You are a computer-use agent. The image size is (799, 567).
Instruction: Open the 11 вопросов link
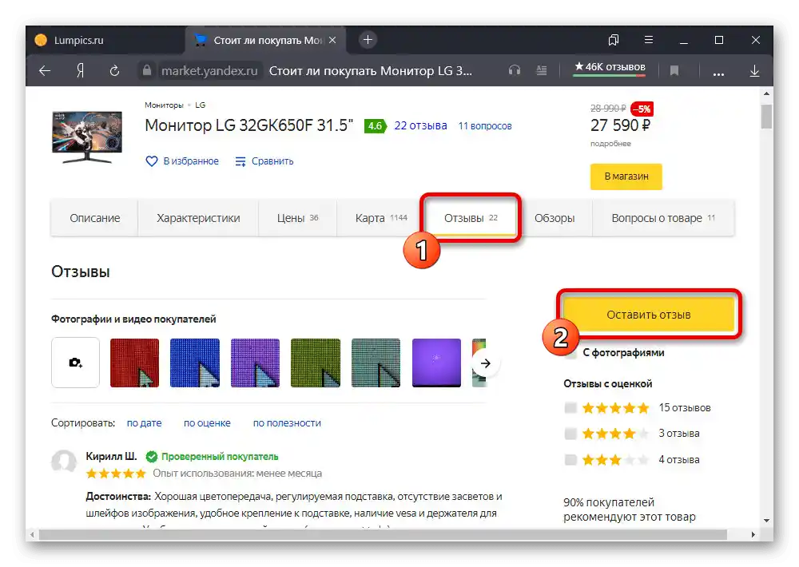pos(485,126)
